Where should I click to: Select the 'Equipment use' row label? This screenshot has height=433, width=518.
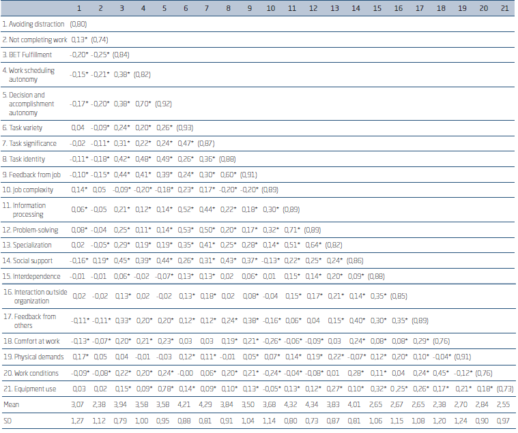(x=28, y=388)
